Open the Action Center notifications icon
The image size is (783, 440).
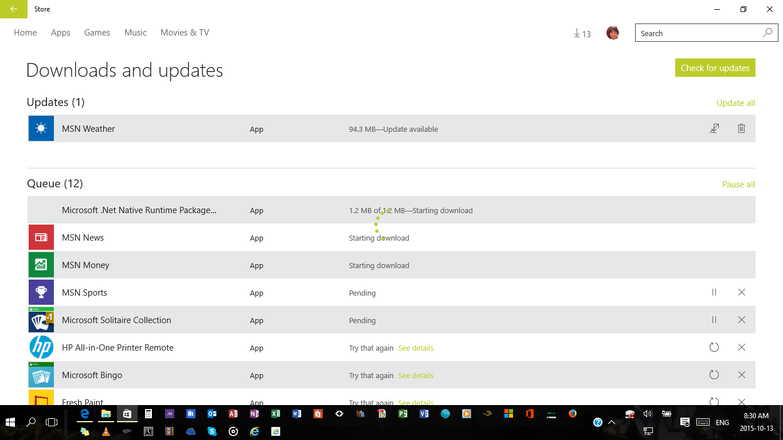pos(684,422)
